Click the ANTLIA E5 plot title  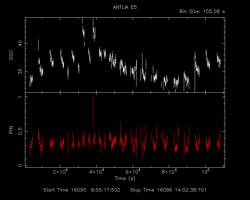pyautogui.click(x=125, y=7)
